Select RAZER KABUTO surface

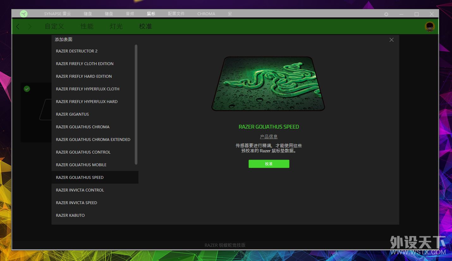point(95,215)
